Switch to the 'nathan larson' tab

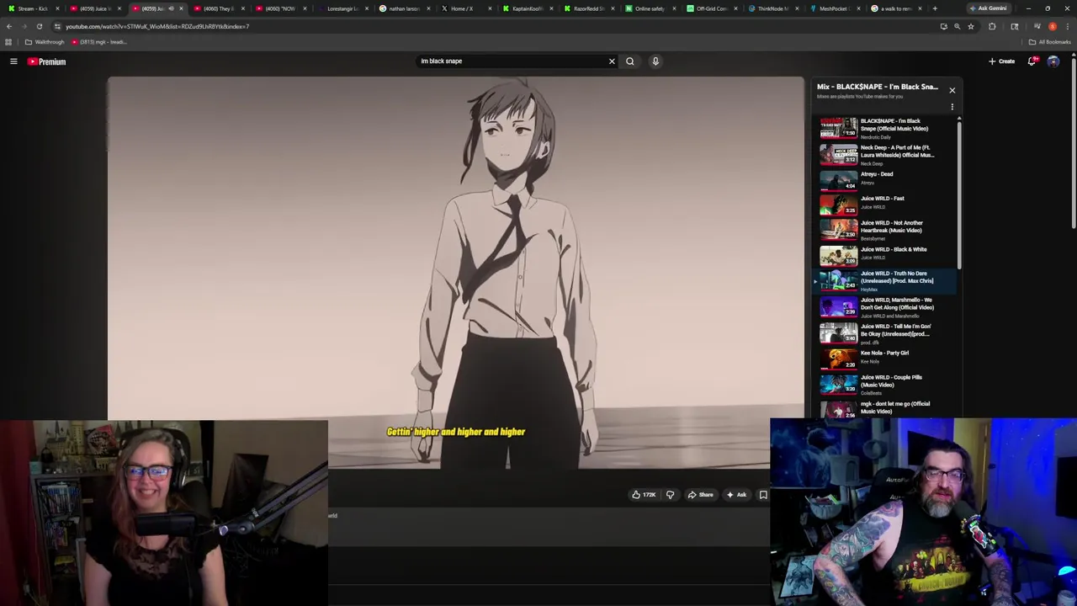click(x=404, y=8)
